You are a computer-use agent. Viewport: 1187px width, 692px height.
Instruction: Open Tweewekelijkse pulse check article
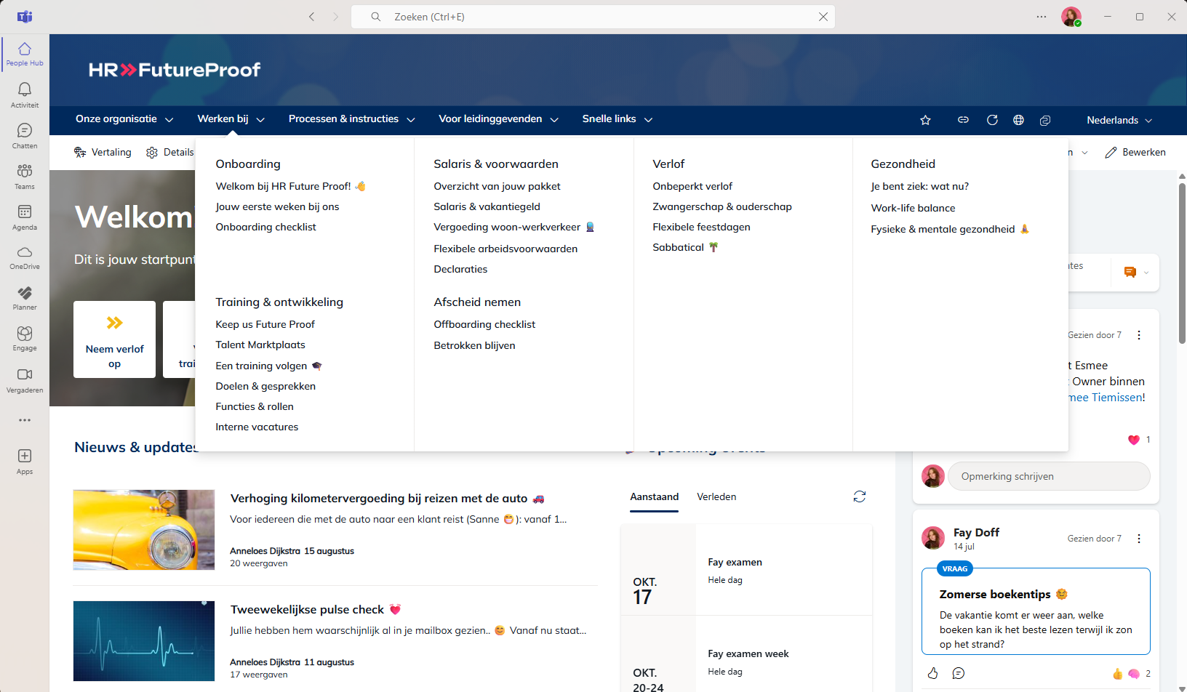pyautogui.click(x=307, y=609)
